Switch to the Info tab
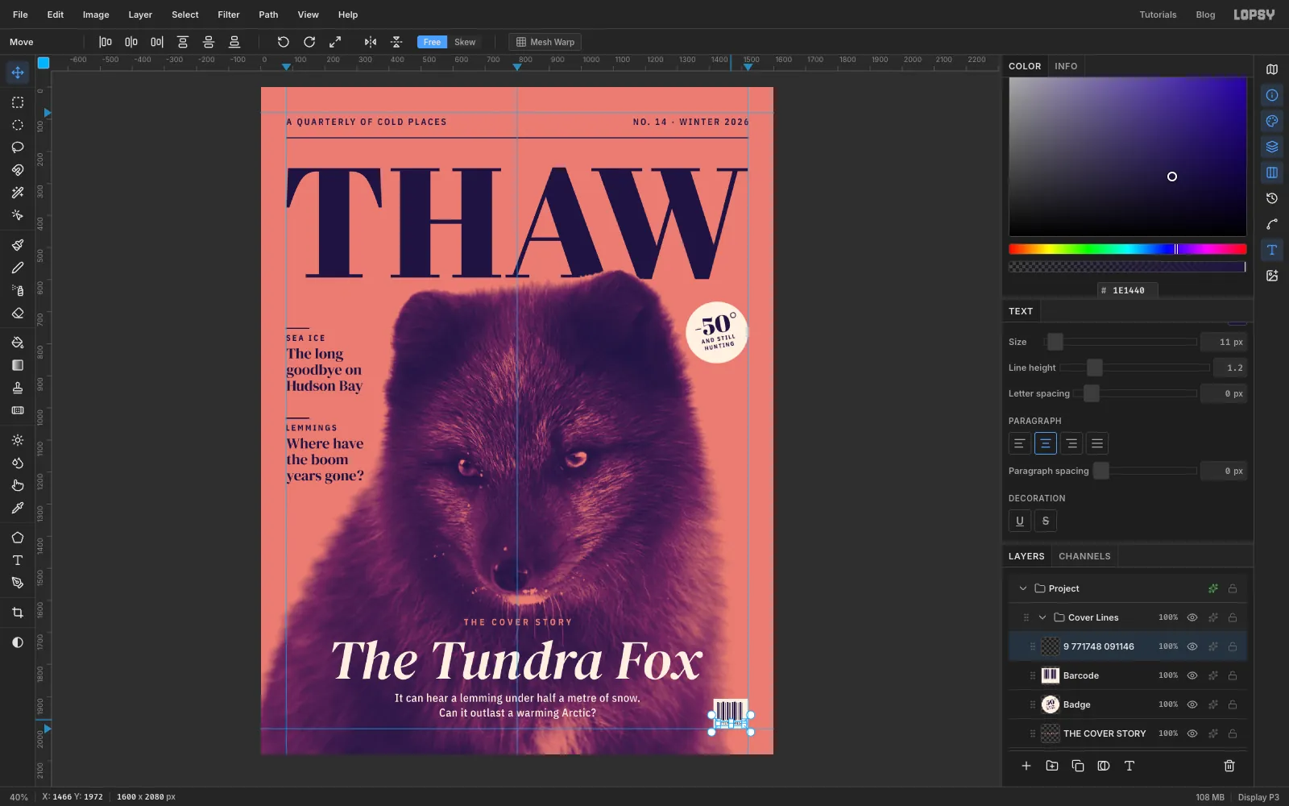 (x=1066, y=66)
